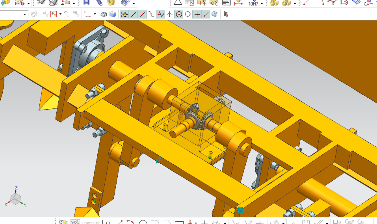Click the 10H7 fit tolerance button
This screenshot has width=377, height=224.
[253, 4]
